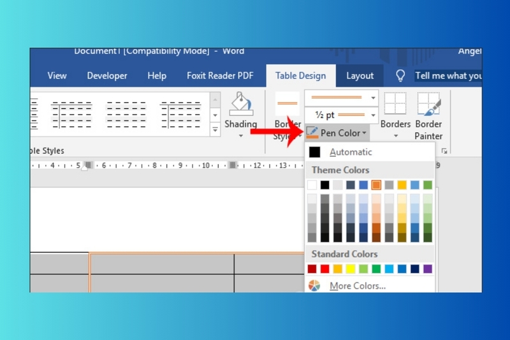
Task: Select the Borders grid icon
Action: point(395,103)
